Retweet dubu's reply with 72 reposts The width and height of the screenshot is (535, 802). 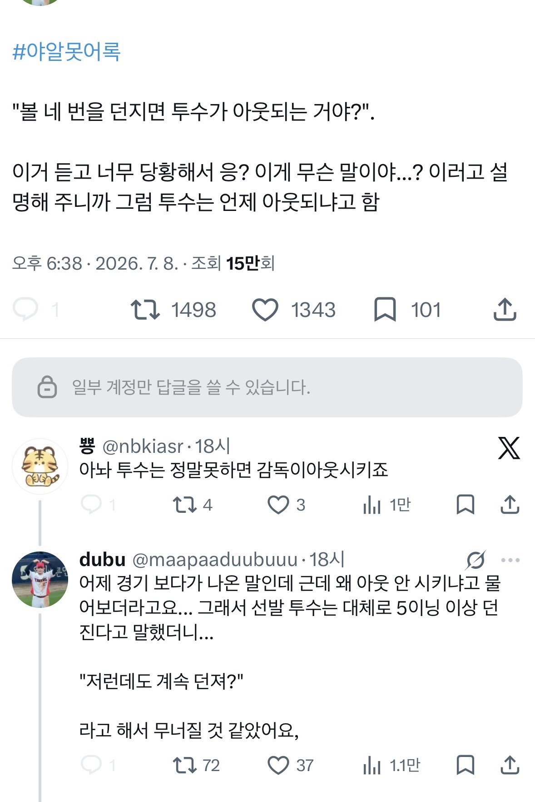tap(185, 765)
